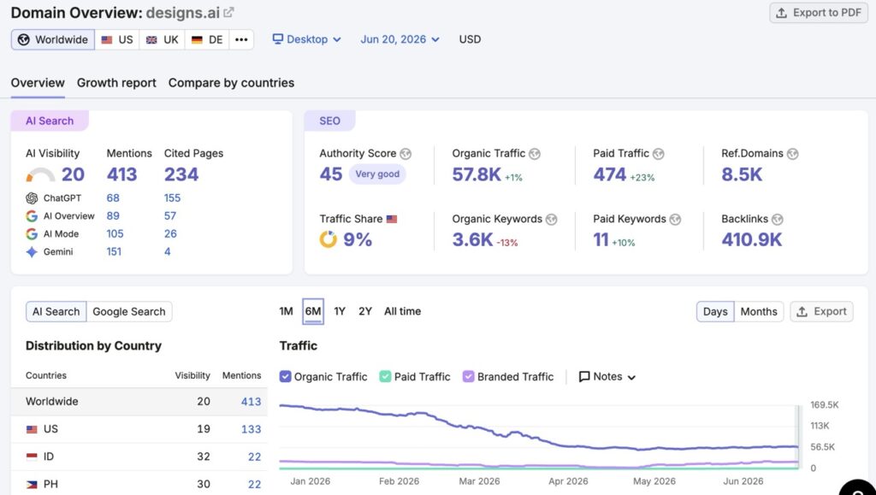Open the Jun 20, 2026 date dropdown

point(400,39)
